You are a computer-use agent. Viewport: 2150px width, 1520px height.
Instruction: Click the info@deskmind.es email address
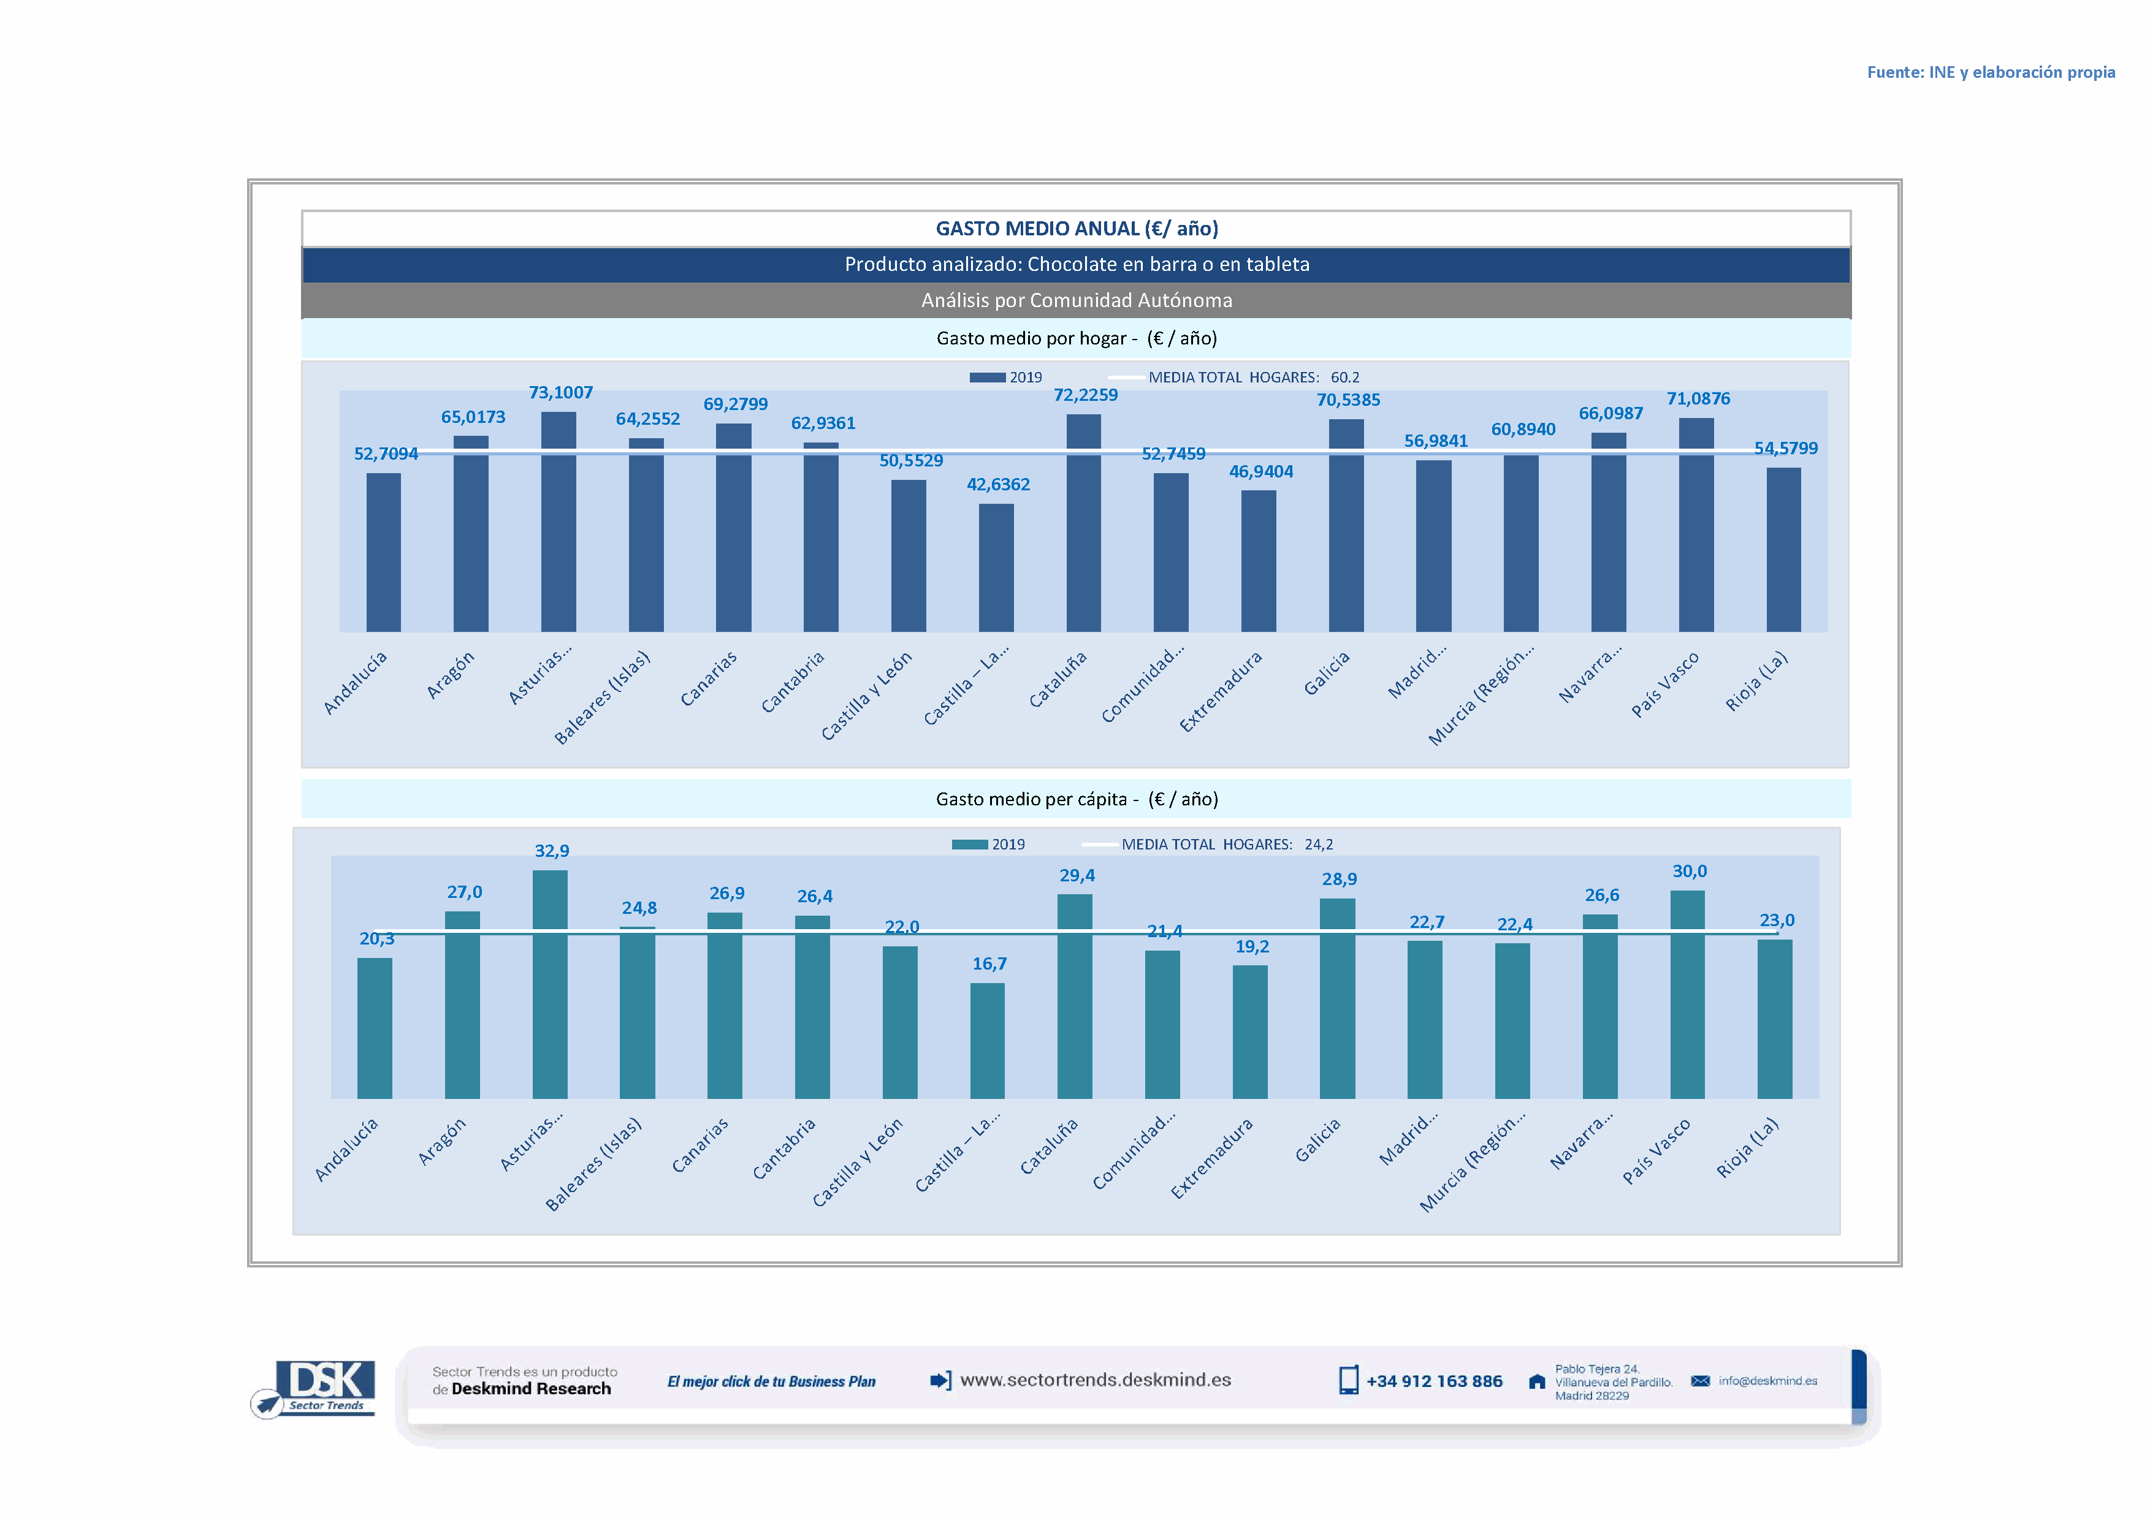point(1767,1380)
